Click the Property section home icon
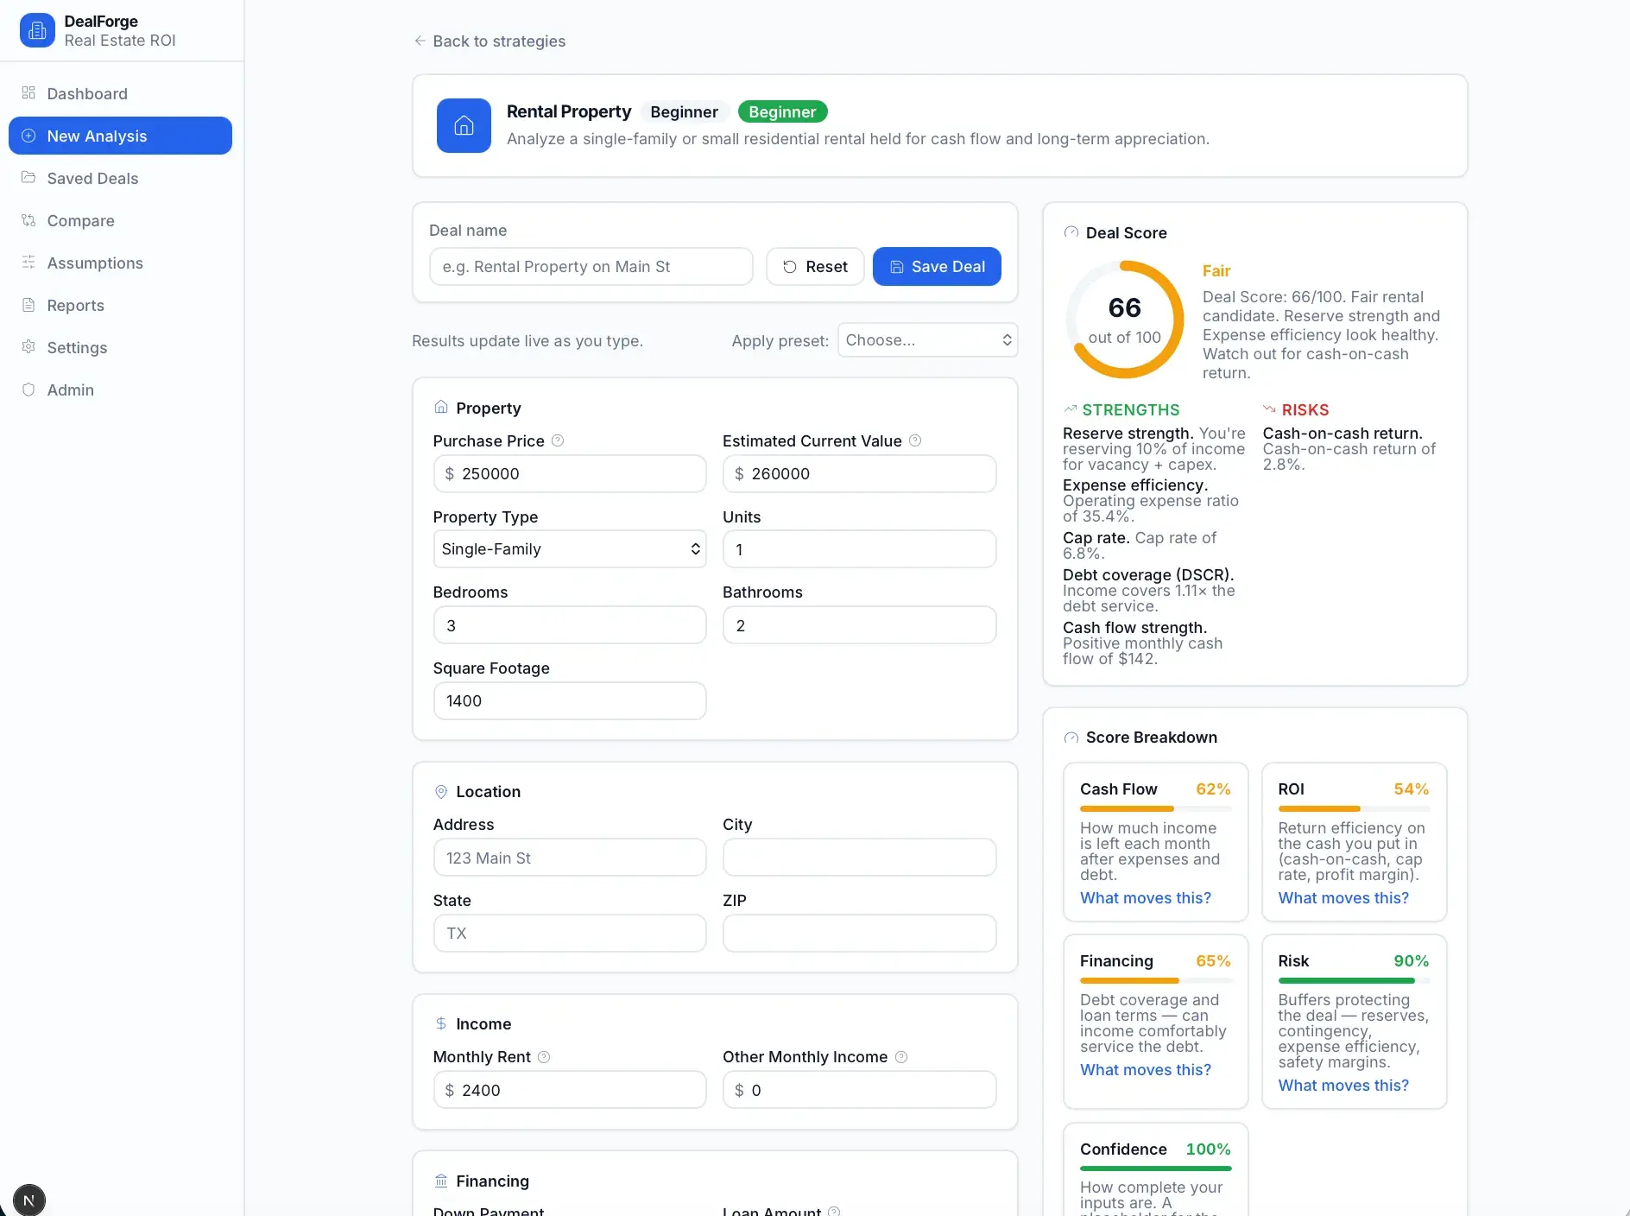 [441, 407]
